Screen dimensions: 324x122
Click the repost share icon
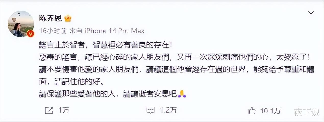[x=49, y=110]
